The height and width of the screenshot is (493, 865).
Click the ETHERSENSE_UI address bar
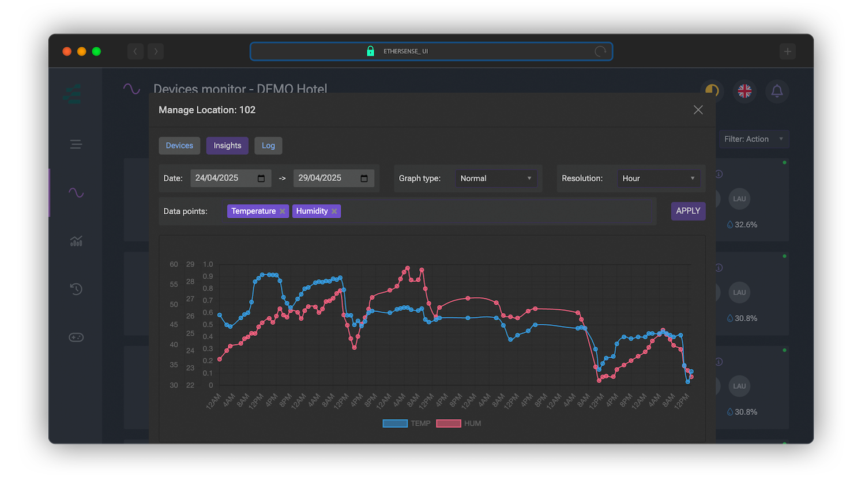tap(431, 51)
